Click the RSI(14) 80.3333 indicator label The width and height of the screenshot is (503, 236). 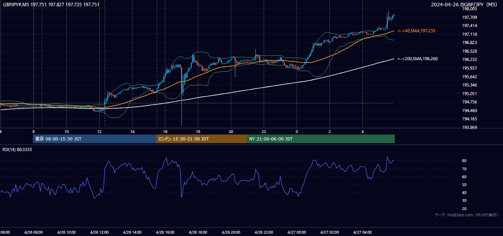click(17, 149)
